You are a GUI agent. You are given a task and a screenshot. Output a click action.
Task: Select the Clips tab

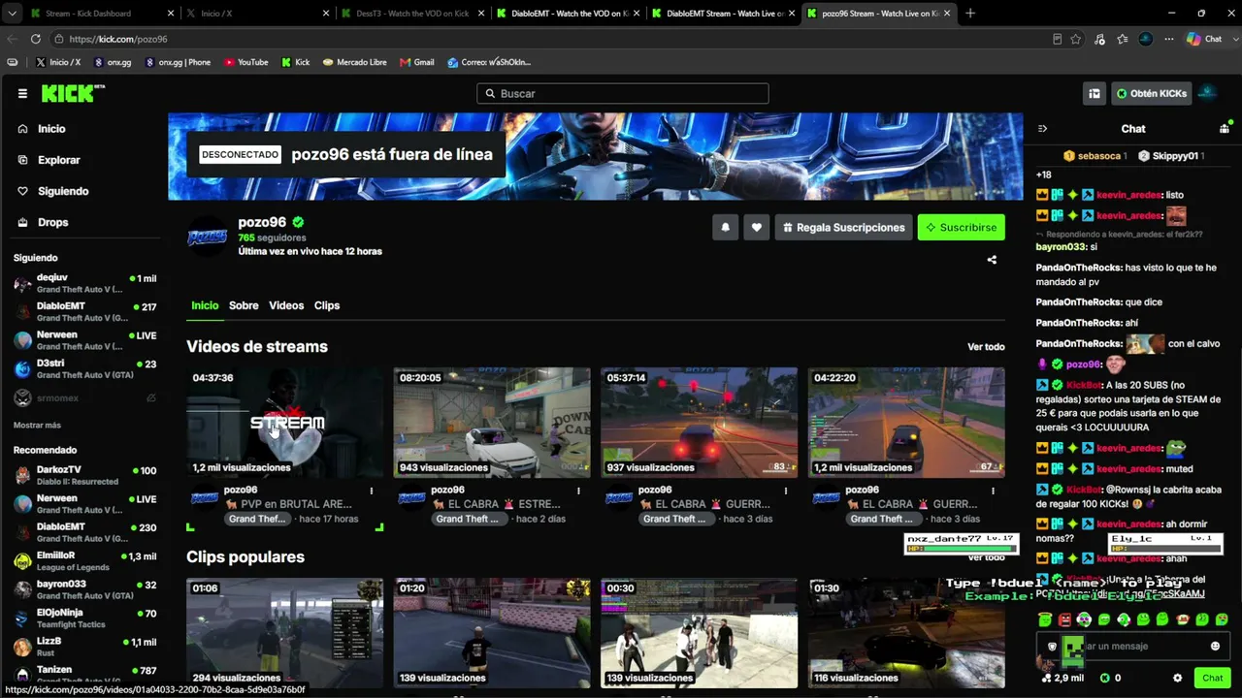[327, 305]
